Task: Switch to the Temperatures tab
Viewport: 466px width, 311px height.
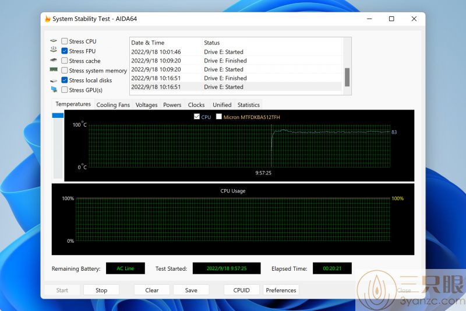Action: 73,104
